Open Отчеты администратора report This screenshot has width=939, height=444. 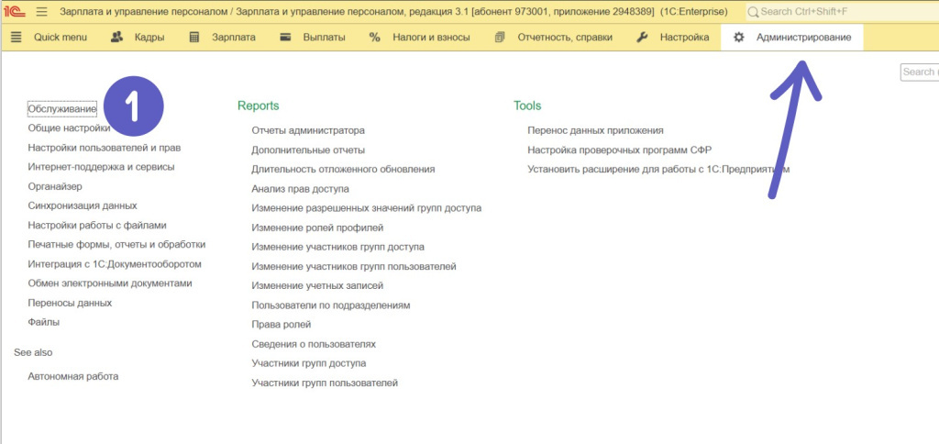tap(308, 130)
